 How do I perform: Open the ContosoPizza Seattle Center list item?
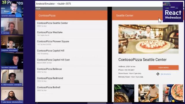tap(71, 25)
